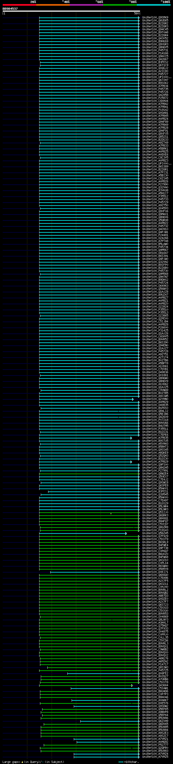The height and width of the screenshot is (764, 173).
Task: Click alignment arrowhead of Q2YHN0 row
Action: [x=133, y=399]
